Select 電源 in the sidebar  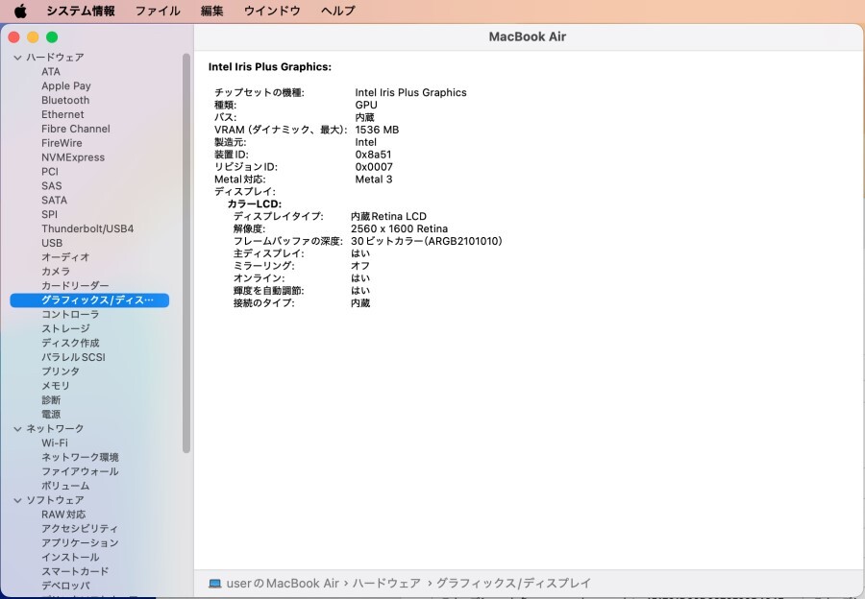coord(51,415)
